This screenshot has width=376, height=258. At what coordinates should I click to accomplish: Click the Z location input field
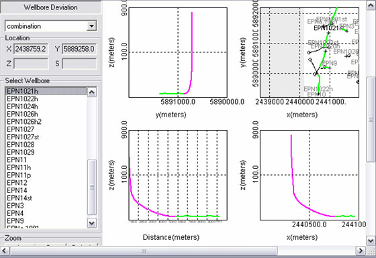click(x=31, y=64)
